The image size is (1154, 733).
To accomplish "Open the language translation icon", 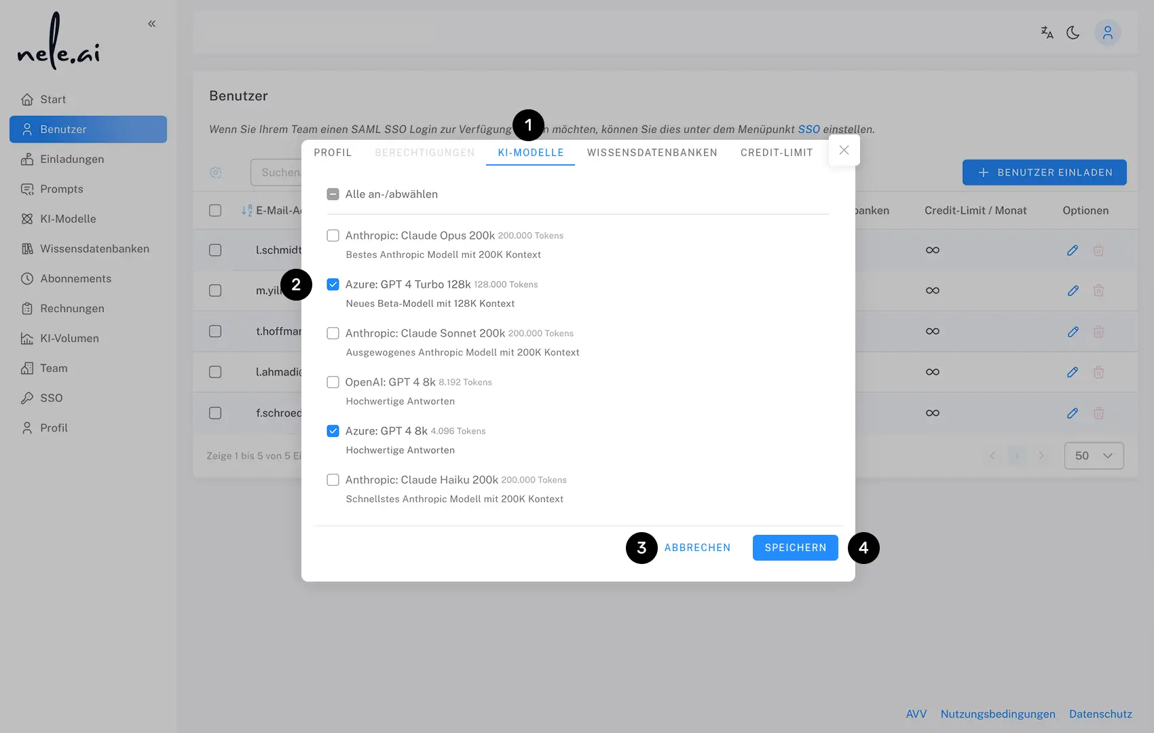I will [1047, 32].
